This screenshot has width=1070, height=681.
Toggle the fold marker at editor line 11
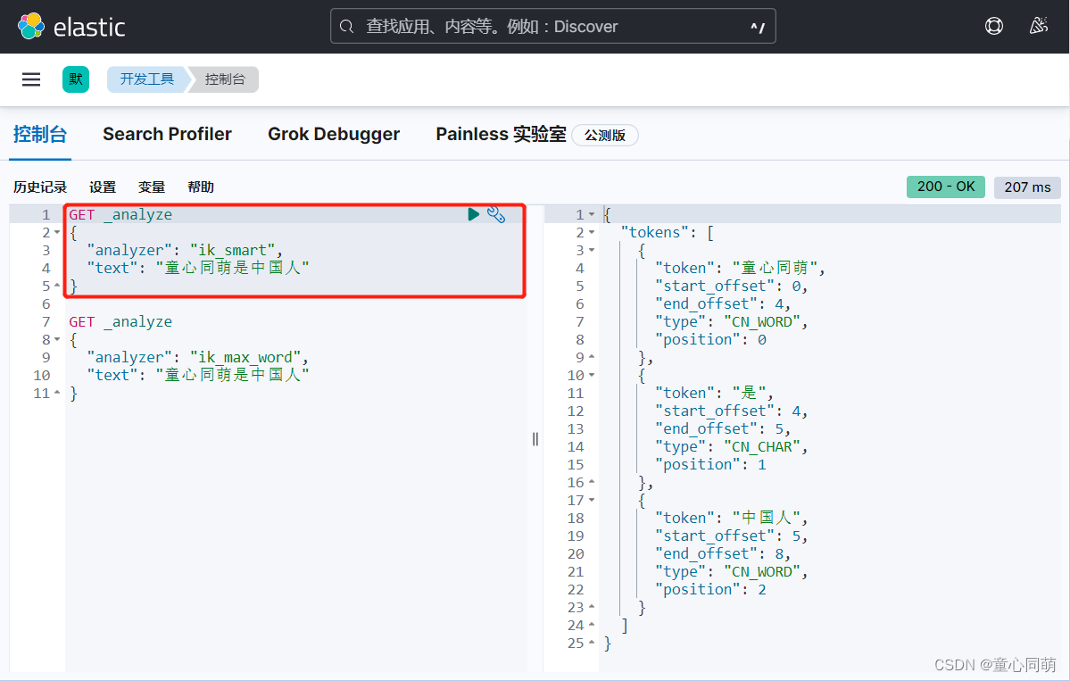tap(57, 393)
